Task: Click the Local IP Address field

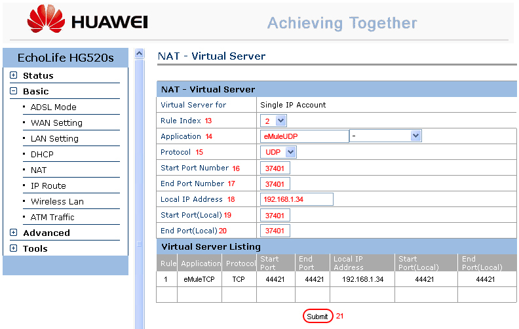Action: [x=297, y=199]
